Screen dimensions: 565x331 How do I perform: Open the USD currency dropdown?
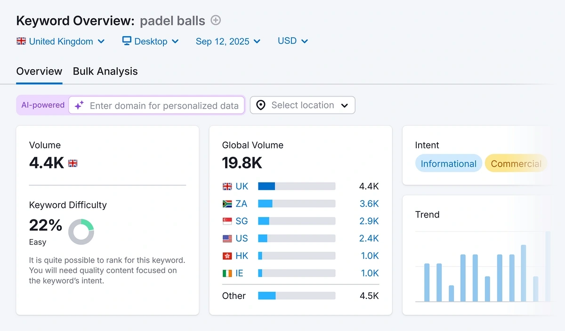click(293, 41)
